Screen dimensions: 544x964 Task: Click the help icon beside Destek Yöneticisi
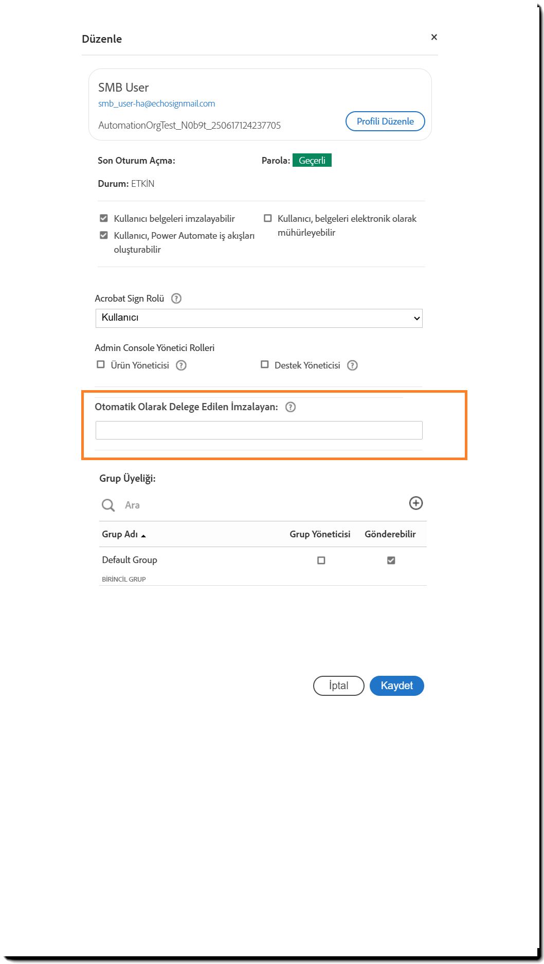352,365
